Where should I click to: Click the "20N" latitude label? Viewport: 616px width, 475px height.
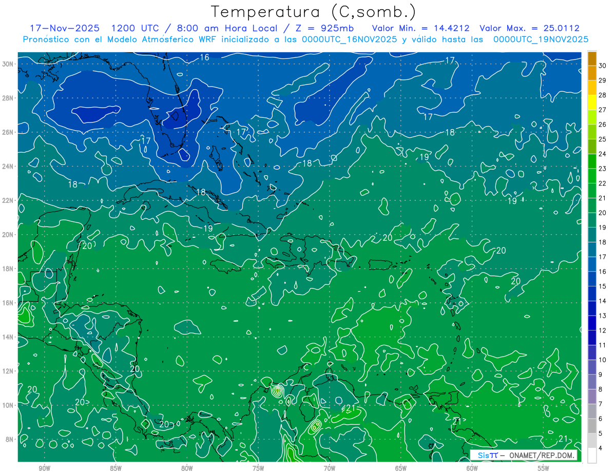coord(8,235)
